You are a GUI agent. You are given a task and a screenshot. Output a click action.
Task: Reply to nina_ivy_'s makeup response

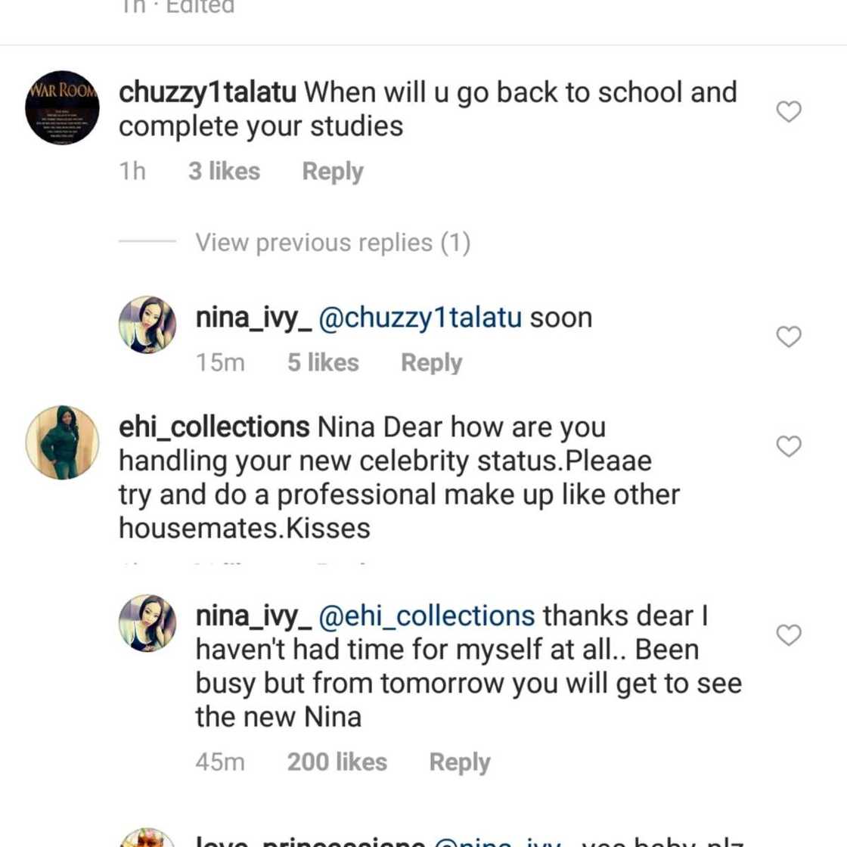pos(459,762)
